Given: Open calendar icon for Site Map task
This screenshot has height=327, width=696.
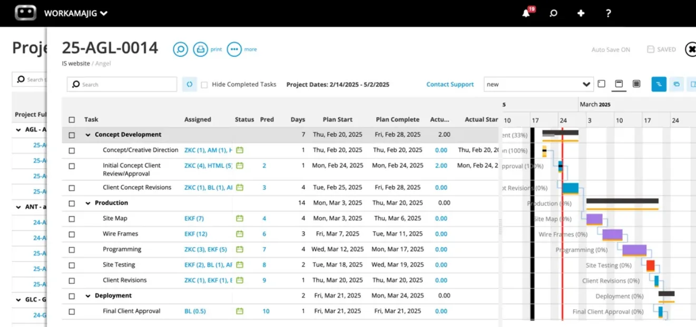Looking at the screenshot, I should point(240,218).
